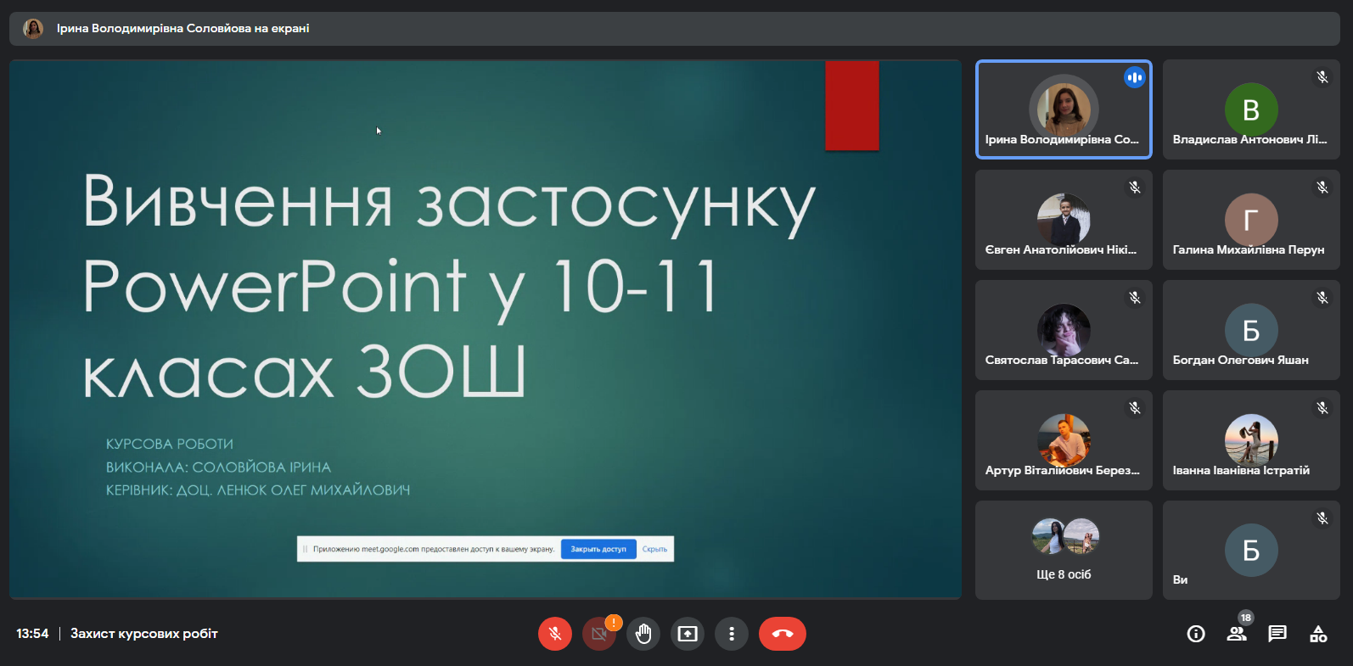Click muted mic icon on Владислав's tile
Viewport: 1353px width, 666px height.
[x=1322, y=77]
